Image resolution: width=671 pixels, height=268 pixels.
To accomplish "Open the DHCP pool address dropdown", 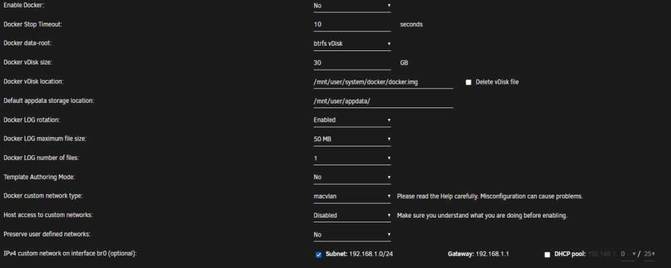I will (628, 254).
